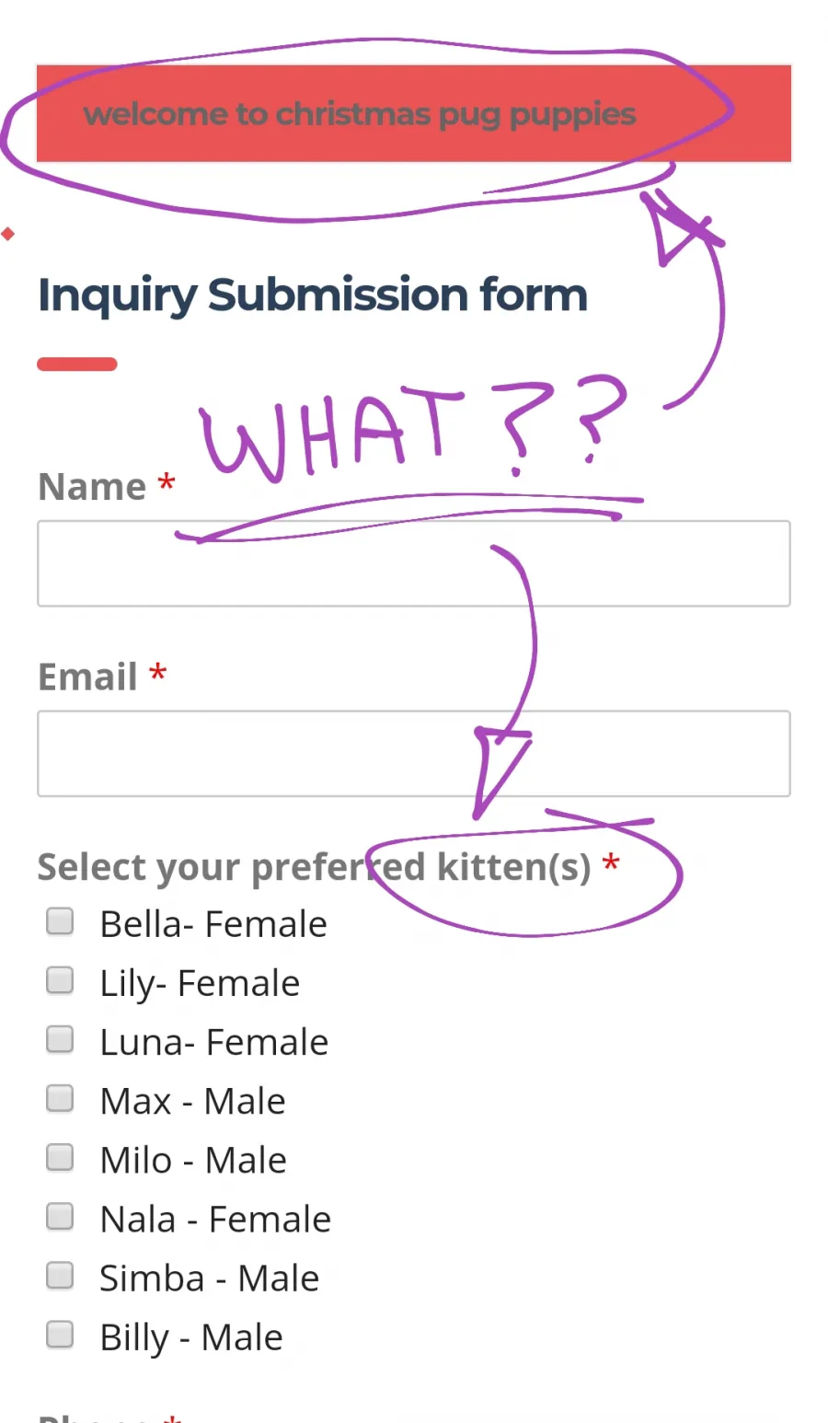
Task: Click the red welcome banner
Action: point(414,113)
